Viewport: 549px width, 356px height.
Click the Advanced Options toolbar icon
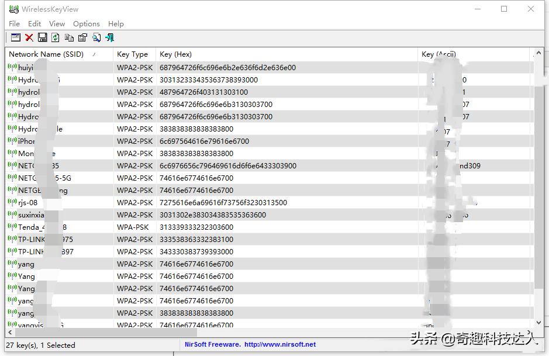tap(16, 37)
